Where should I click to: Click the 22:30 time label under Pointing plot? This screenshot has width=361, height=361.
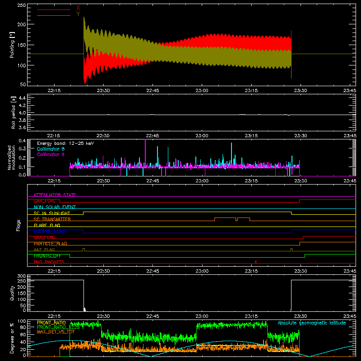pyautogui.click(x=103, y=91)
